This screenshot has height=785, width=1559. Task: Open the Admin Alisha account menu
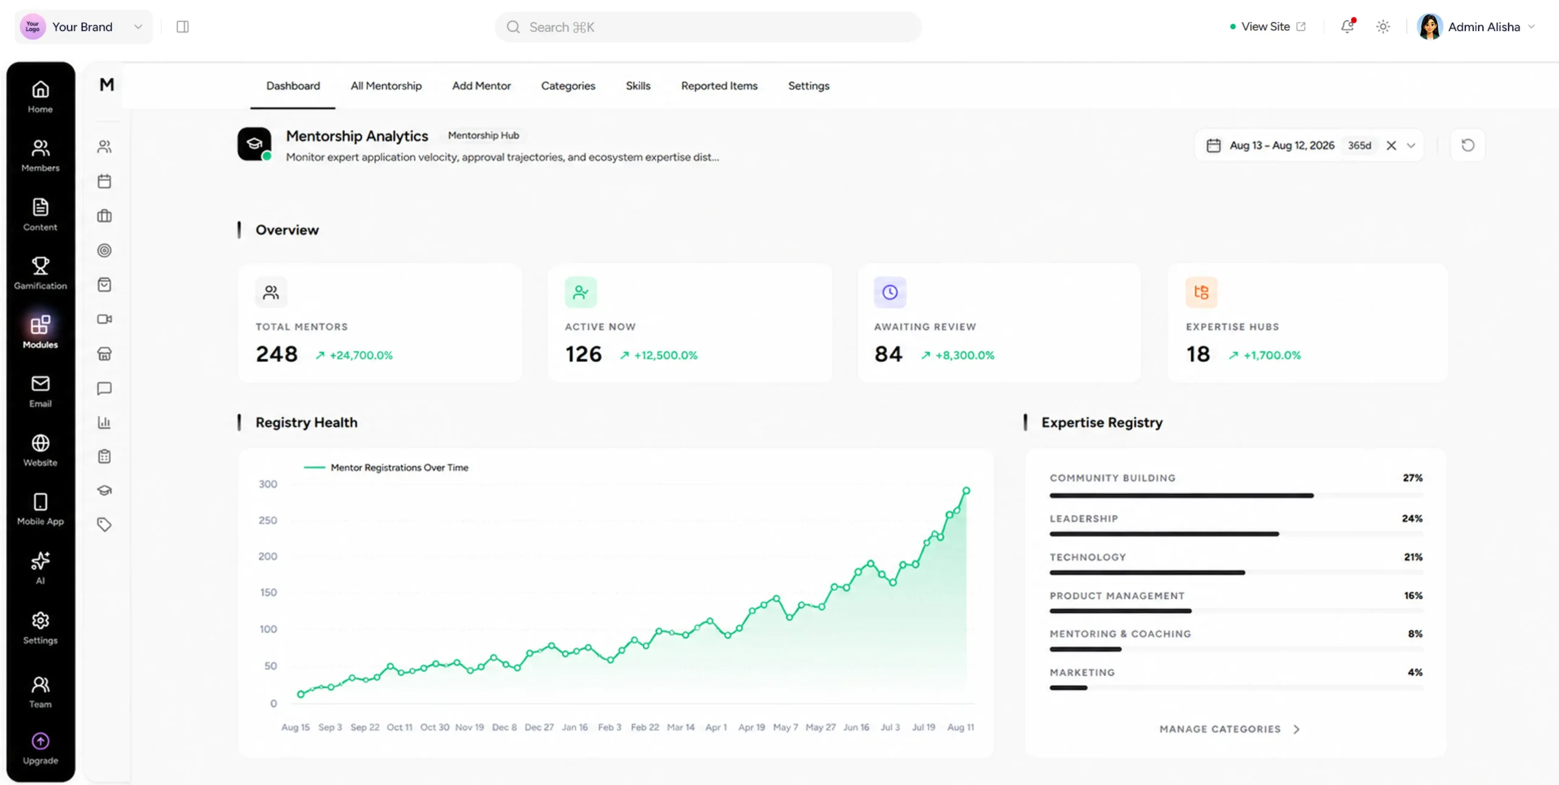(1476, 27)
